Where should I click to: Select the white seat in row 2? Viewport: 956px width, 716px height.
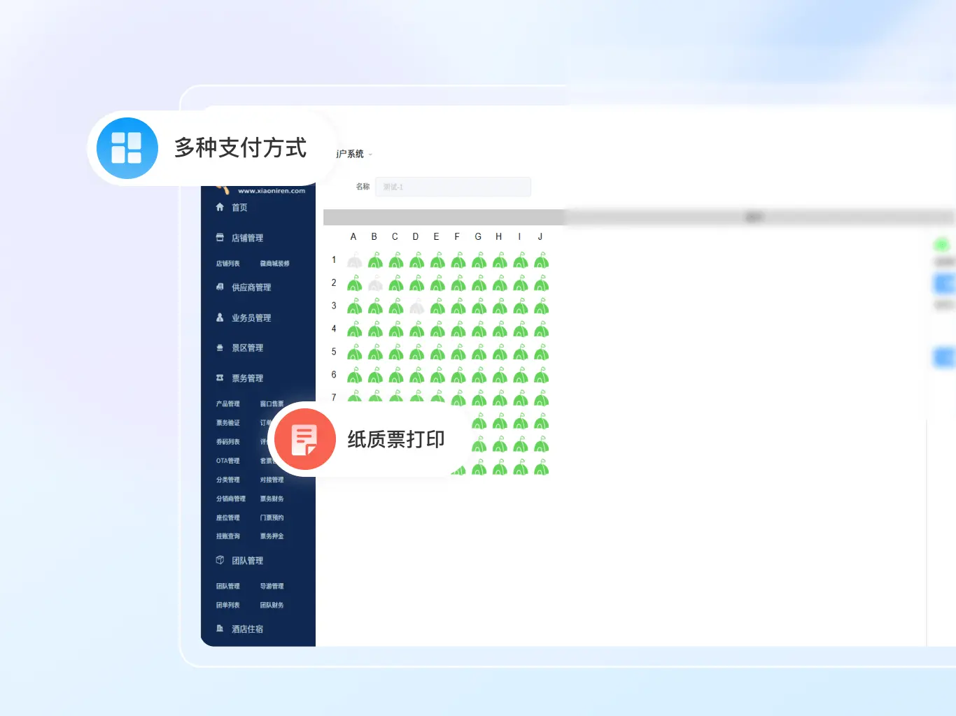375,284
